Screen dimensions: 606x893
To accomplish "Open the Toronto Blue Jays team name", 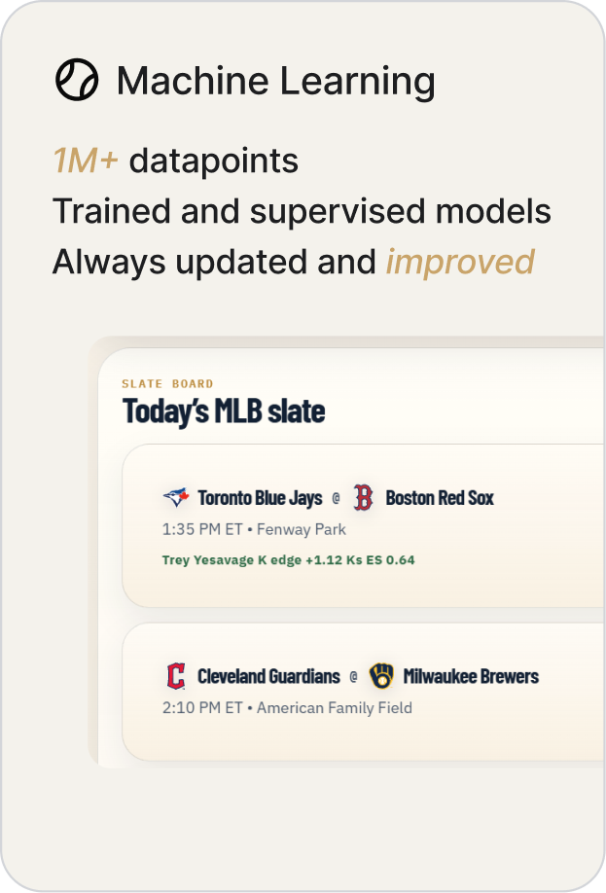I will coord(260,498).
